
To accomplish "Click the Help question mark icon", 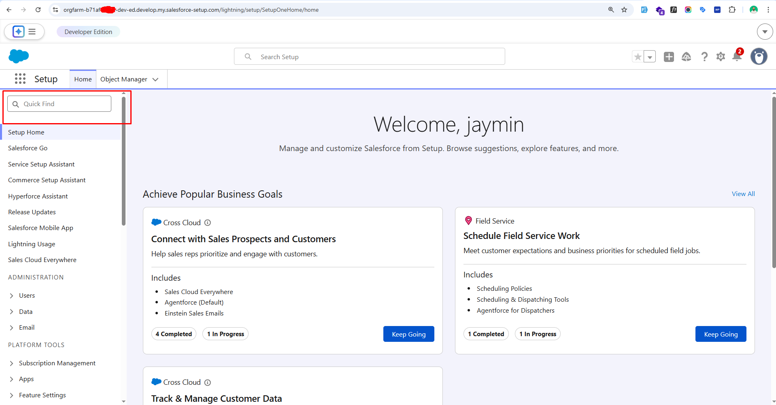I will 704,57.
